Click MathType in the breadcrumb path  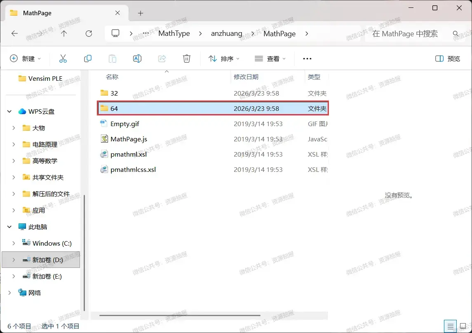(x=174, y=33)
